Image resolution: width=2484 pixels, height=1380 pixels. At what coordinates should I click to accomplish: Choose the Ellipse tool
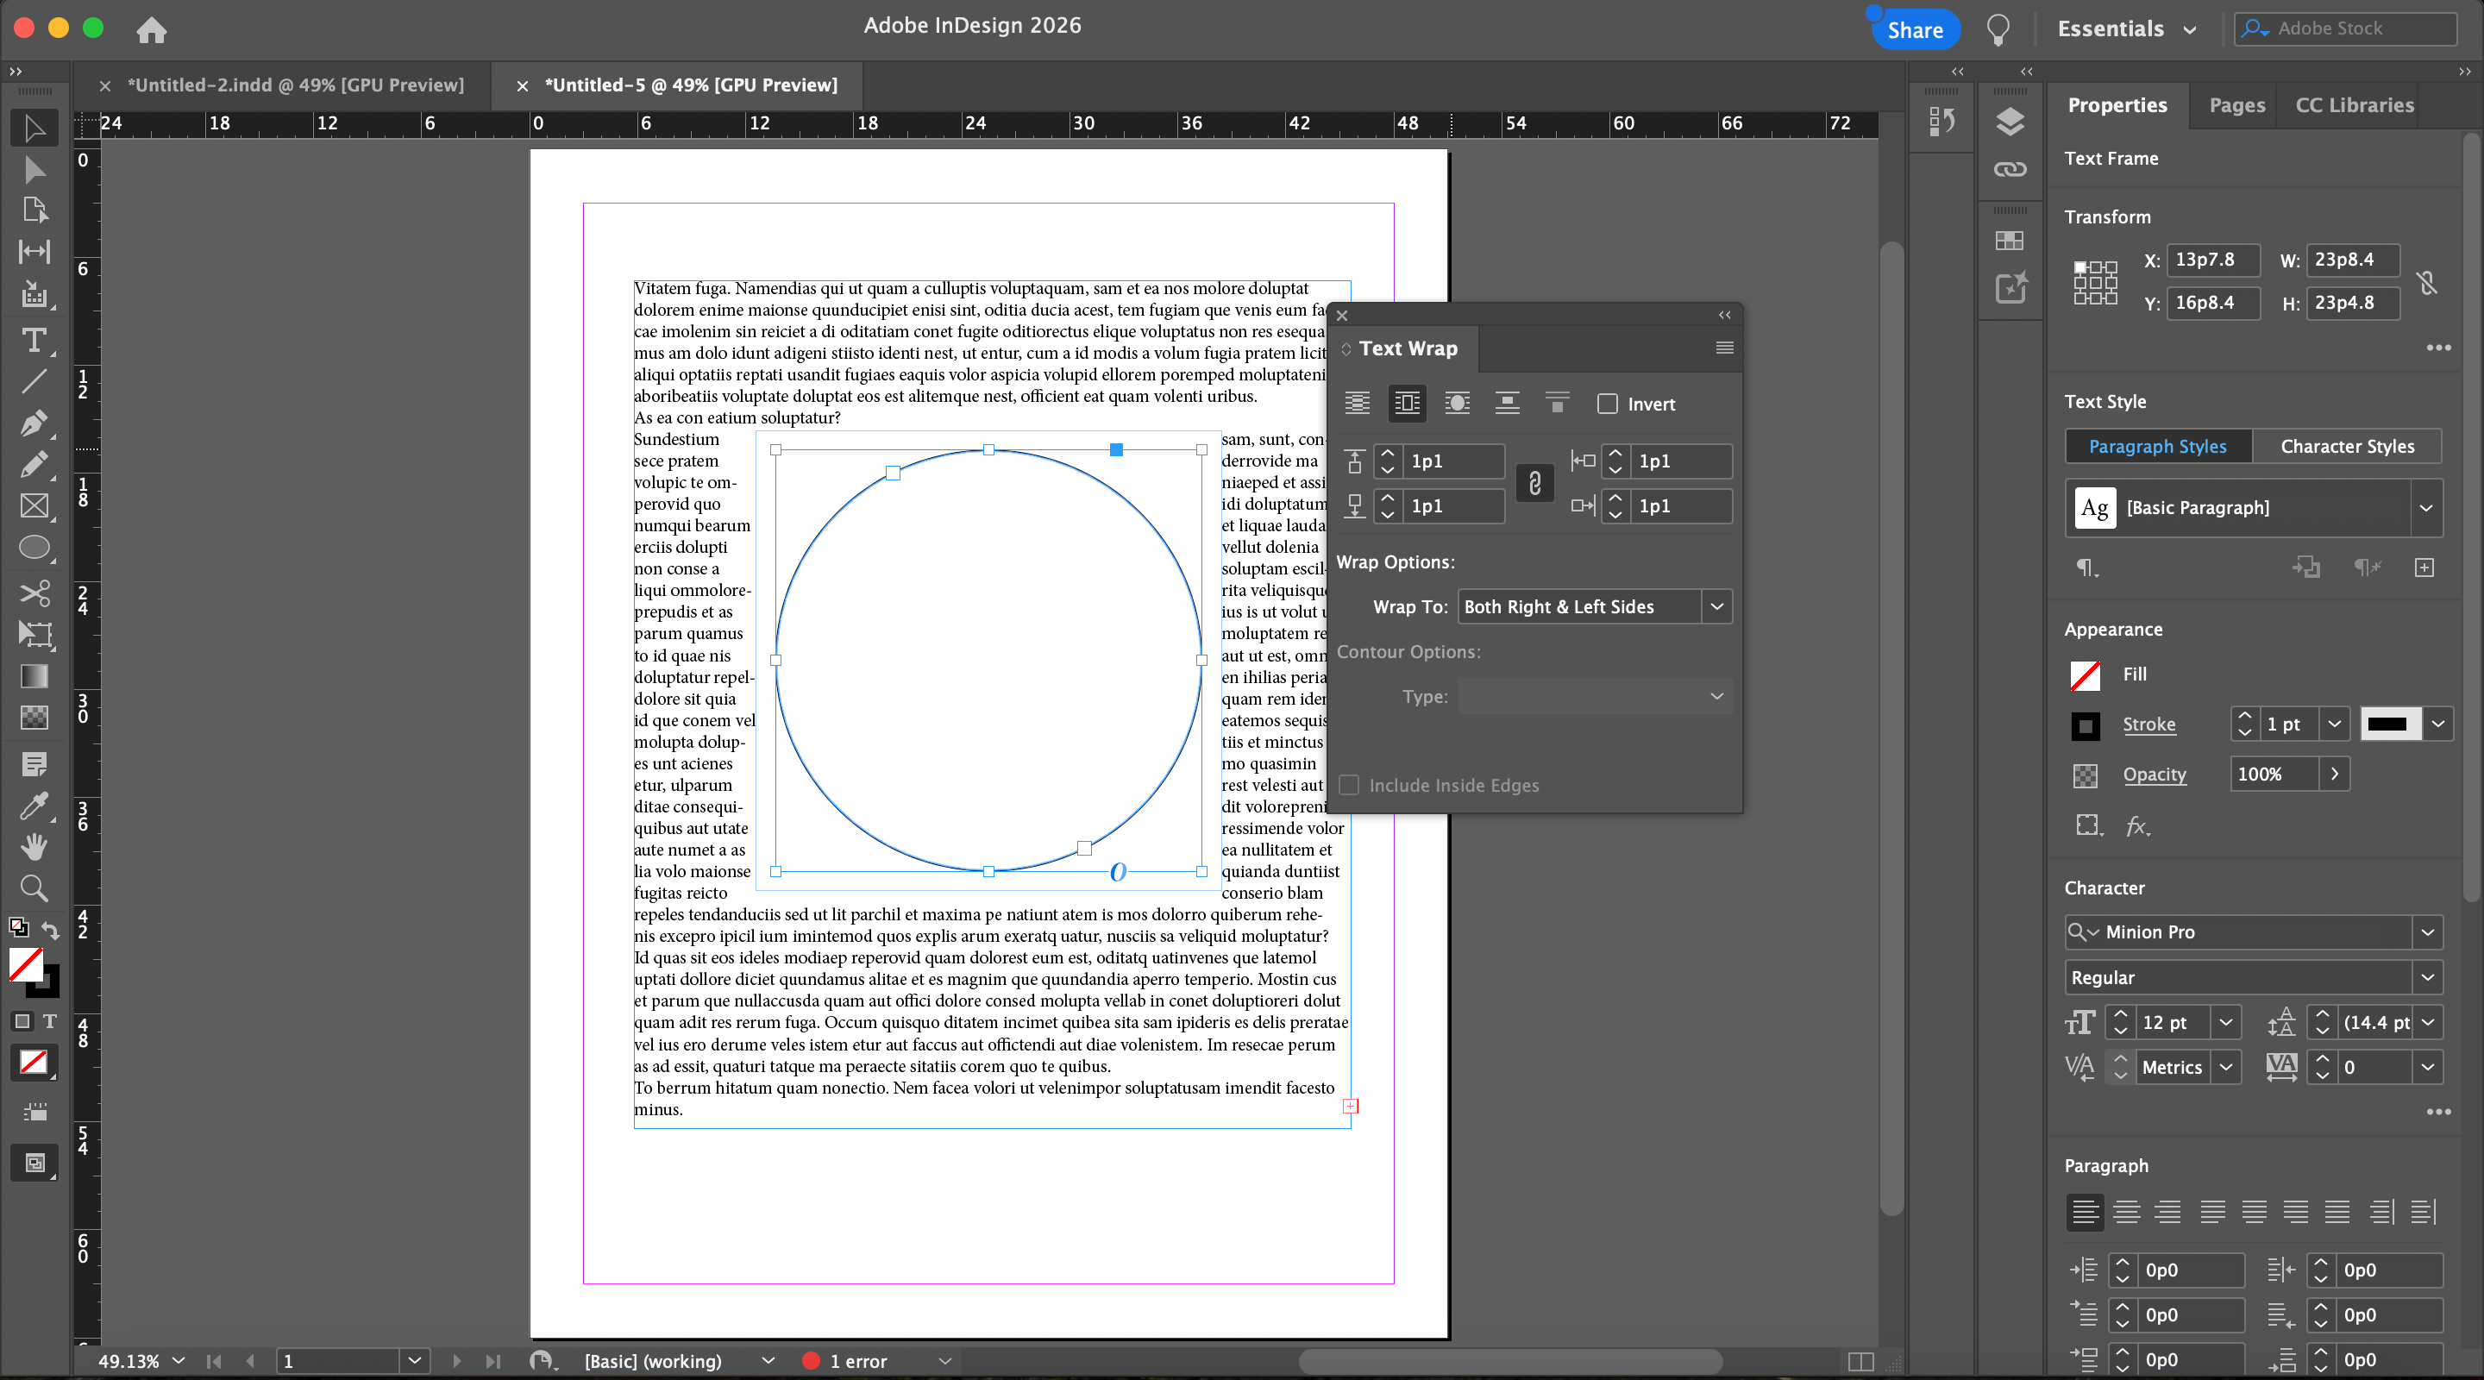[x=34, y=548]
